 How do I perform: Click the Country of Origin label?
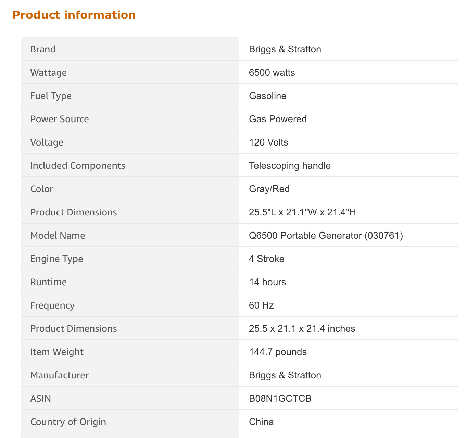68,422
